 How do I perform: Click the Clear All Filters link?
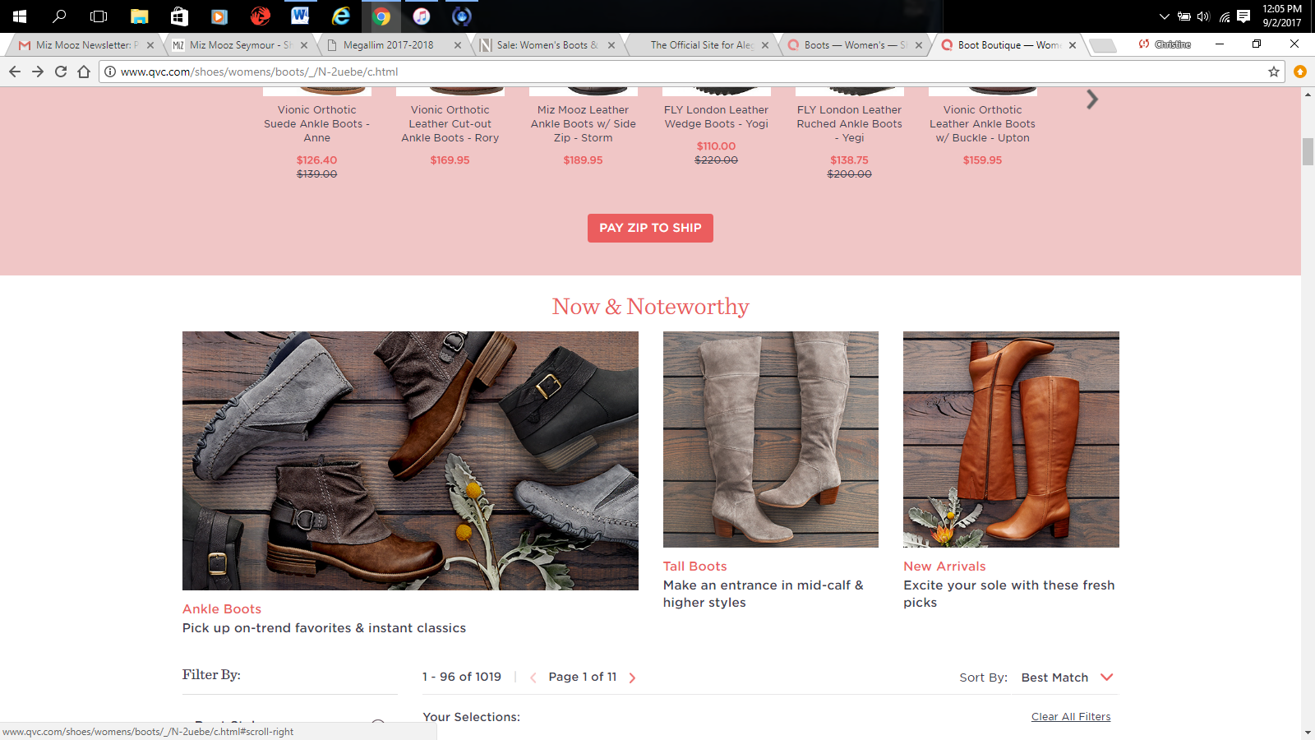tap(1070, 717)
